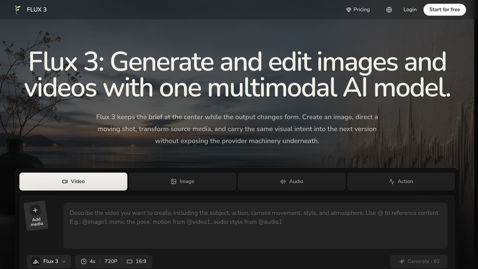Click the main headline 'Flux 3: Generate and edit images'
Screen dimensions: 478x269
point(237,75)
